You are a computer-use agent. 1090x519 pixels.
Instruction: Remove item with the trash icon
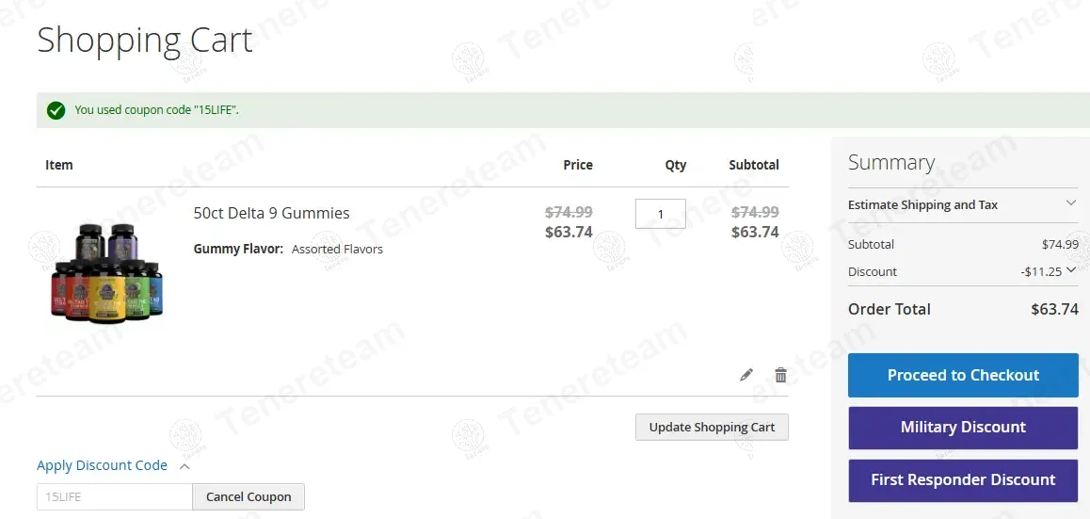coord(780,375)
